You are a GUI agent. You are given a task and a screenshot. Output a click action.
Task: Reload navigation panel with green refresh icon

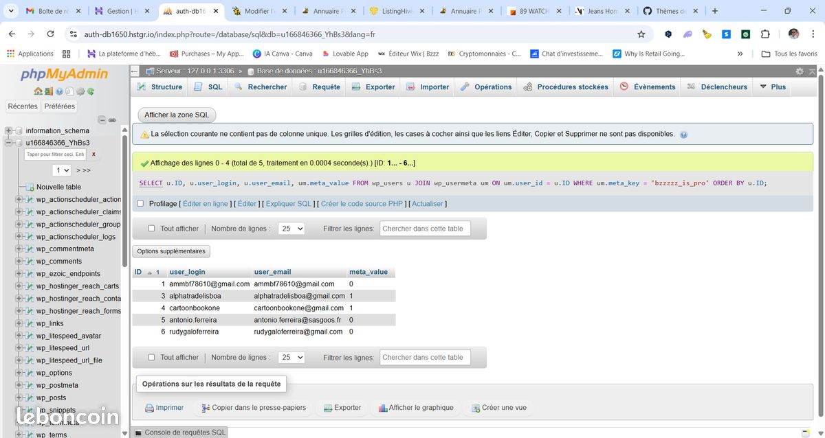tap(91, 91)
